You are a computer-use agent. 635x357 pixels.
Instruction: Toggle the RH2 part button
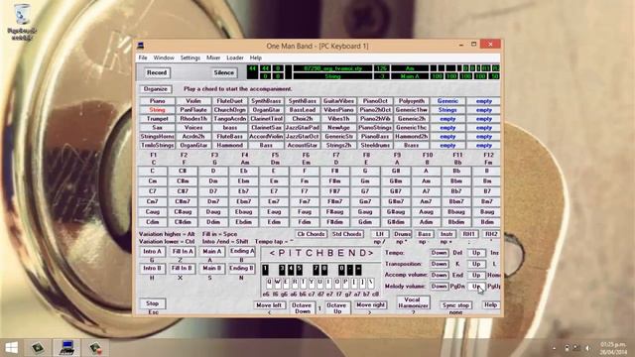[491, 234]
